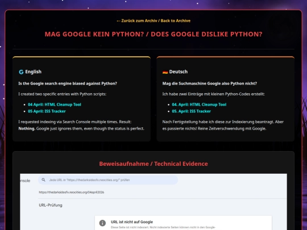The height and width of the screenshot is (230, 307).
Task: Open German 05. April: ISS Tracker link
Action: pyautogui.click(x=191, y=111)
